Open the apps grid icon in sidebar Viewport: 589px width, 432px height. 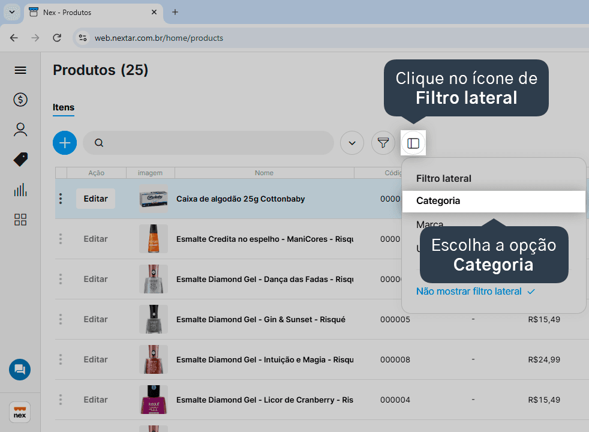[x=20, y=220]
